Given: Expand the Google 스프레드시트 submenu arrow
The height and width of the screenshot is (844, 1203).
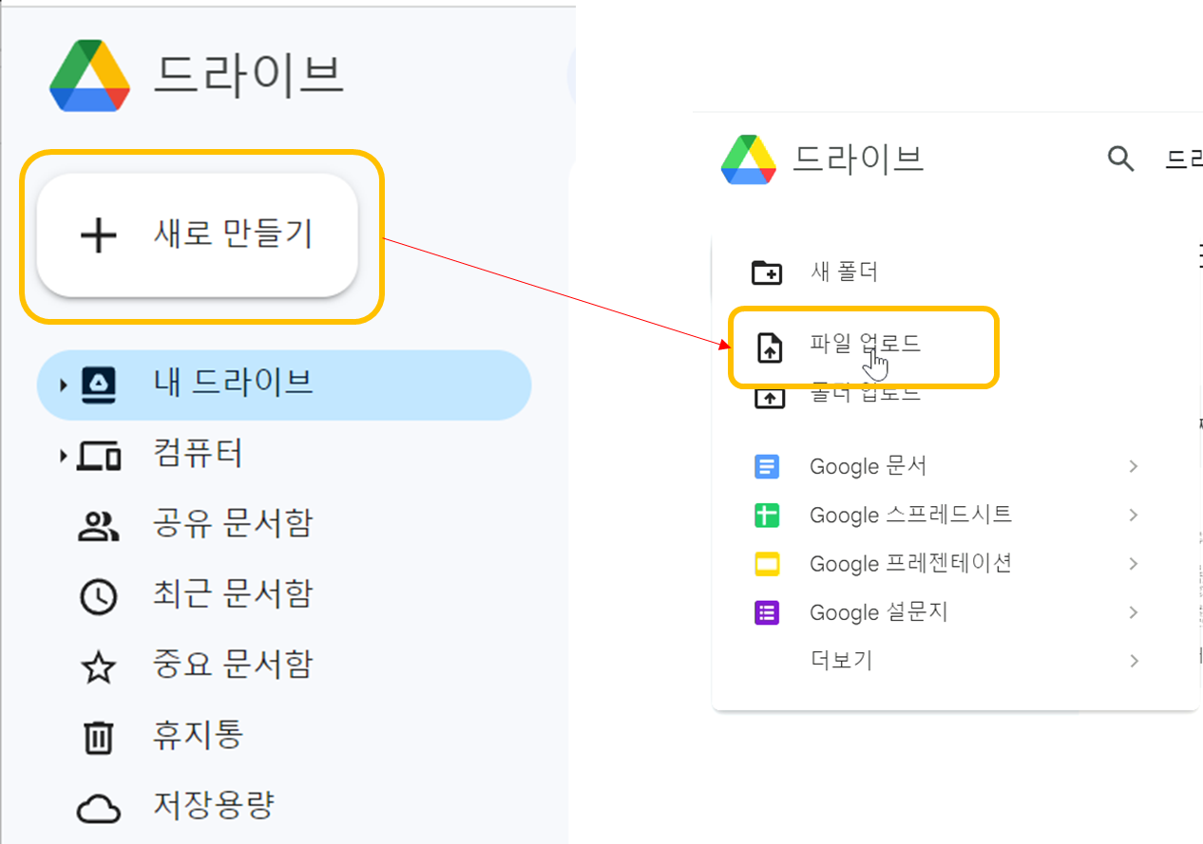Looking at the screenshot, I should coord(1133,516).
